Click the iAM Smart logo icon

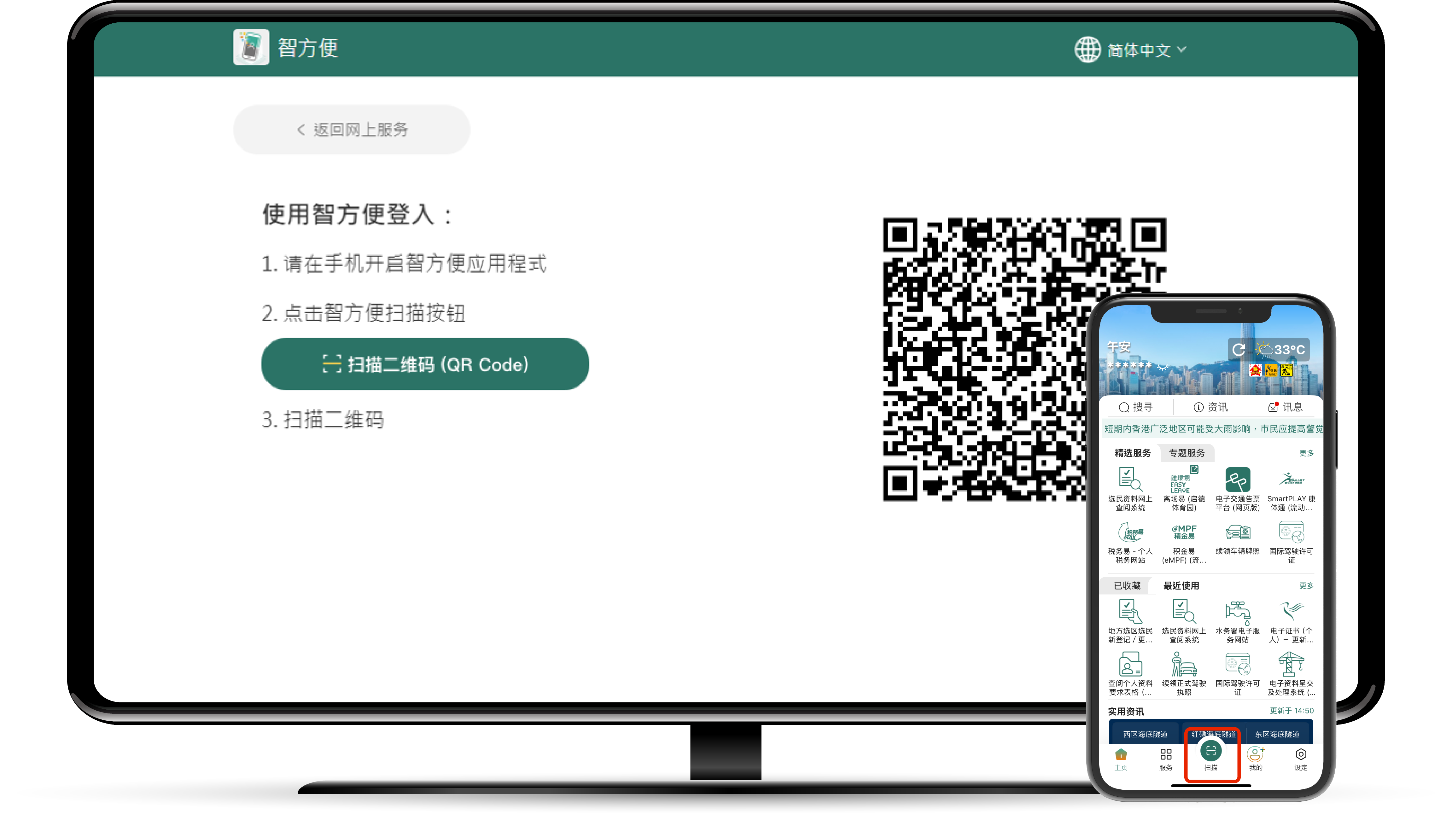tap(251, 47)
